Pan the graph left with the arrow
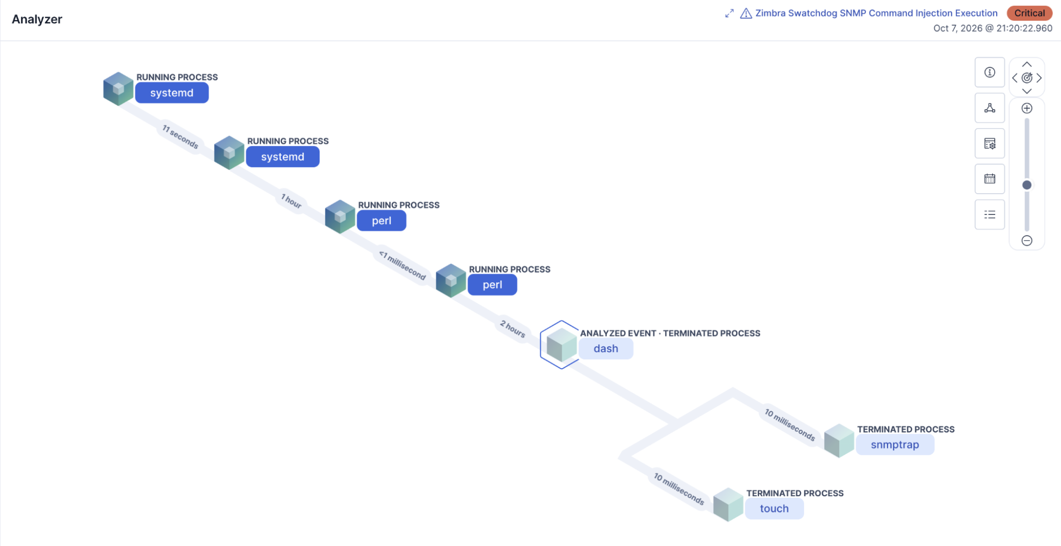1061x546 pixels. (x=1015, y=78)
